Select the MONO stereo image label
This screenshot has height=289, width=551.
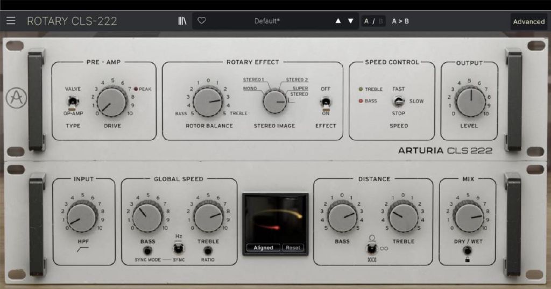[x=250, y=89]
